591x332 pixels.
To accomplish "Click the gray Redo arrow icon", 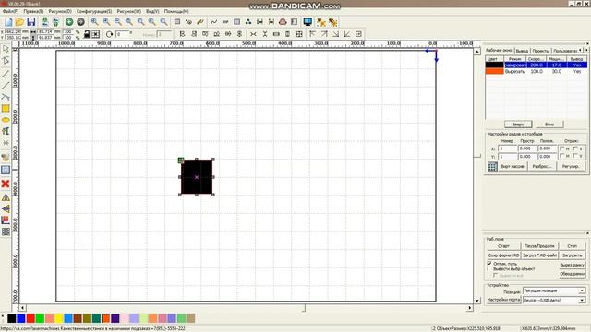I will pos(80,22).
